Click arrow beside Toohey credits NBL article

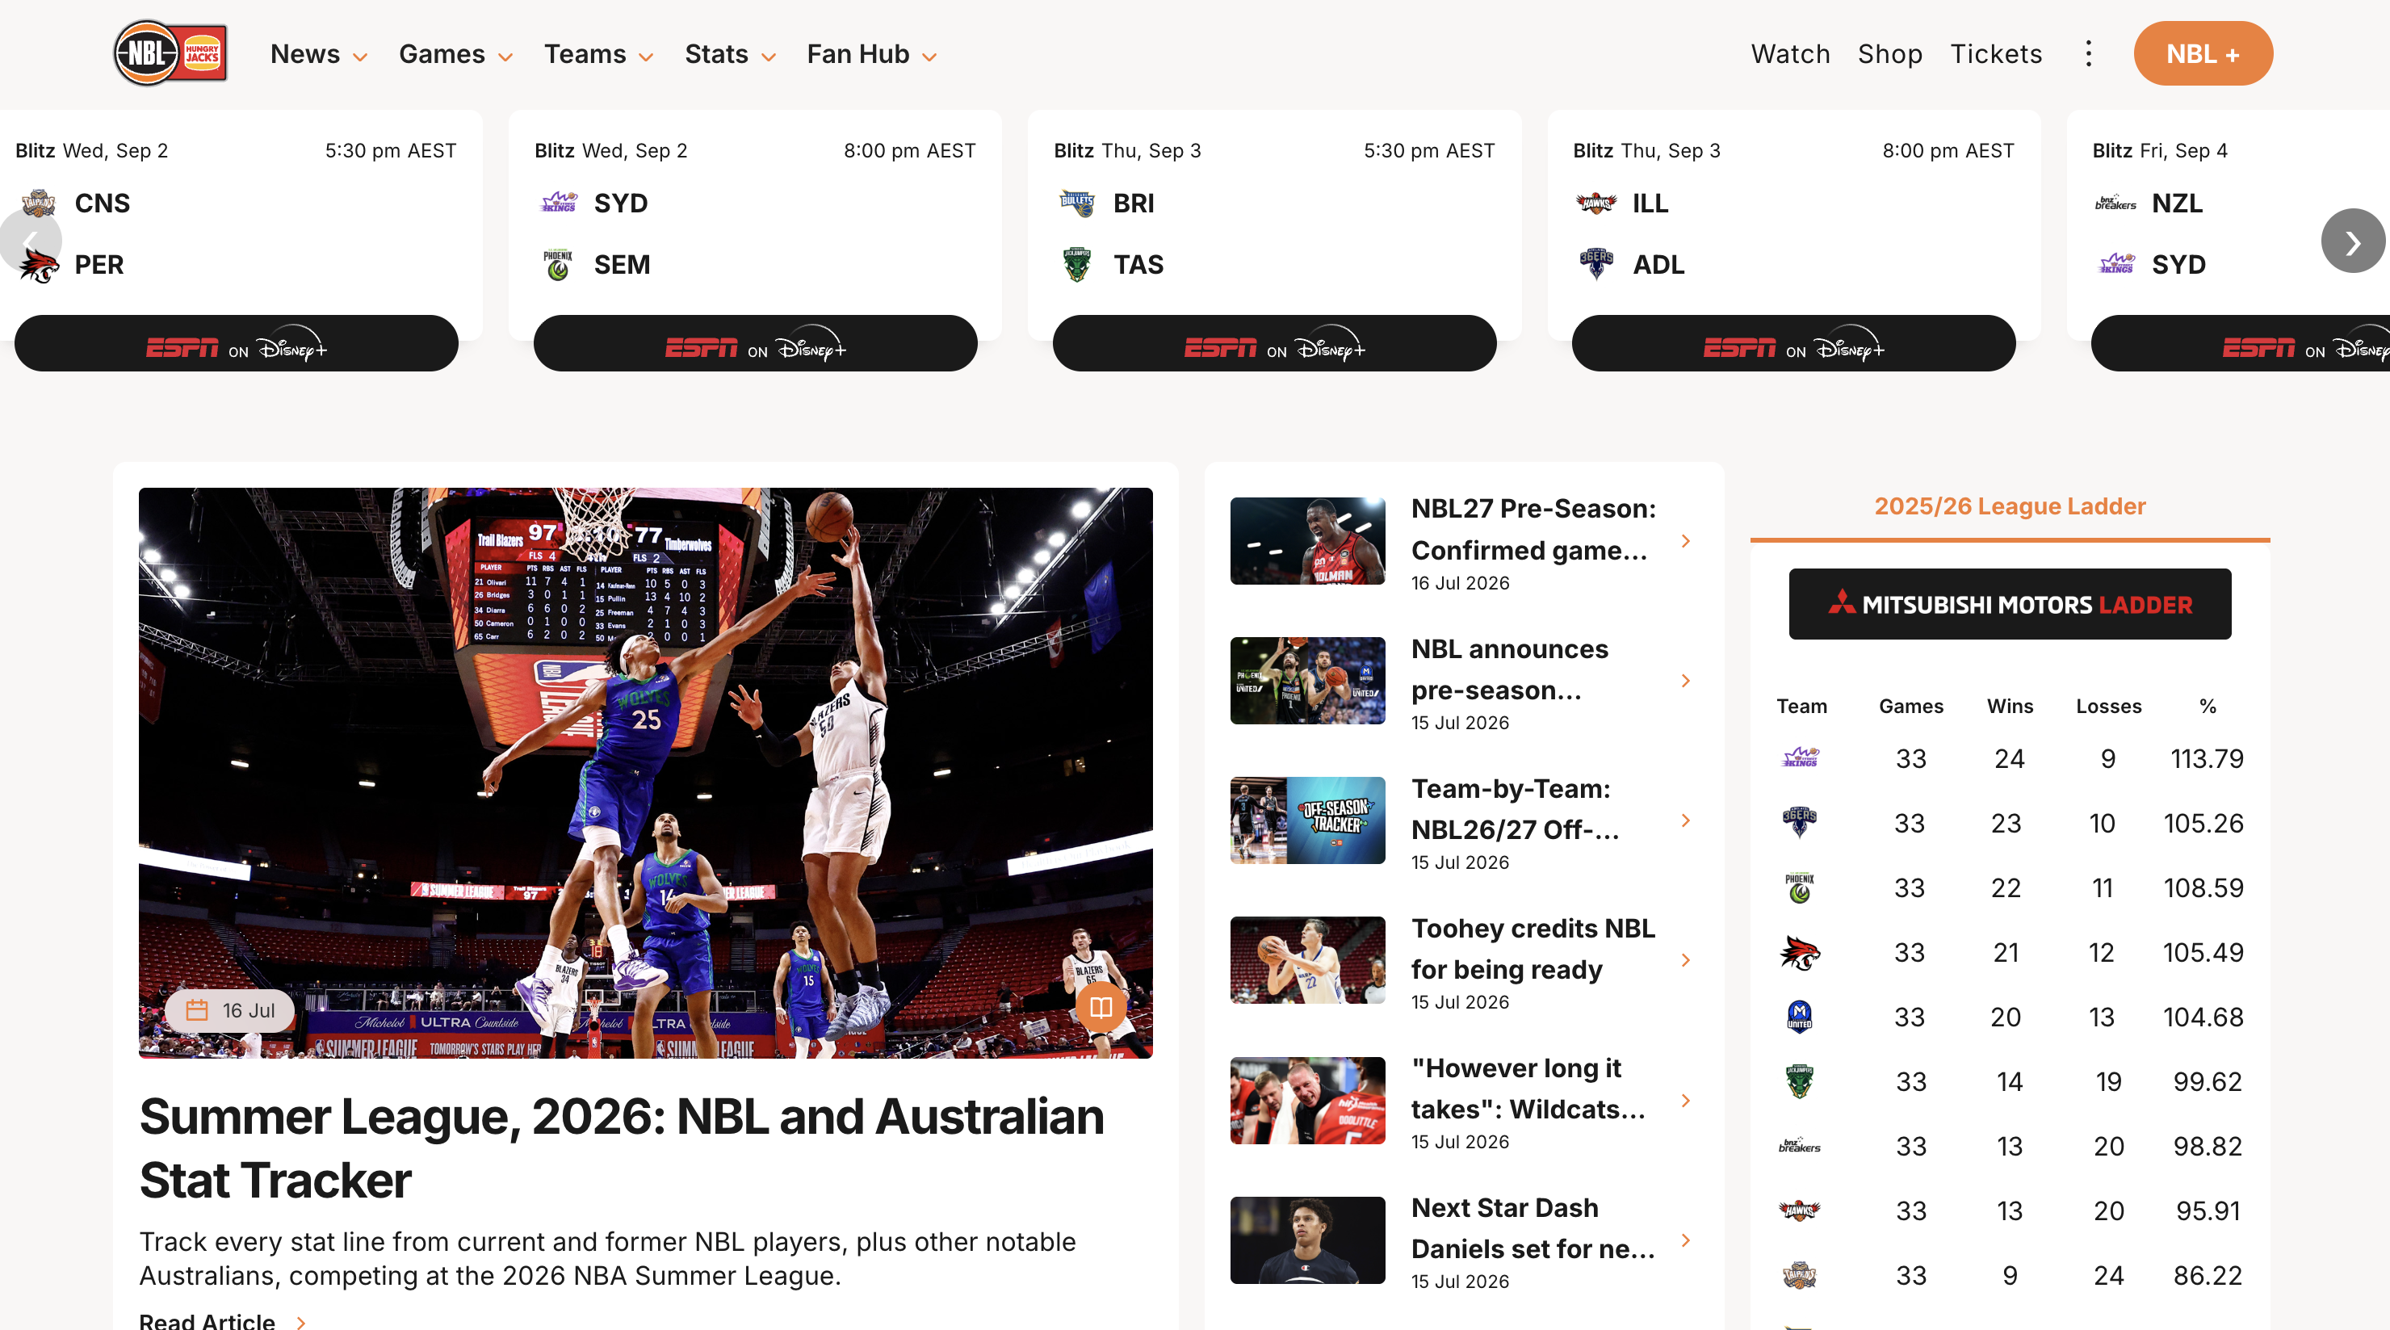pos(1686,961)
